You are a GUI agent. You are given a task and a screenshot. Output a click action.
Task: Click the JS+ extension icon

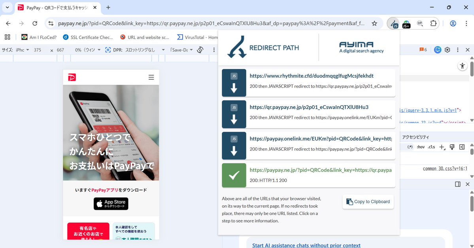click(406, 24)
